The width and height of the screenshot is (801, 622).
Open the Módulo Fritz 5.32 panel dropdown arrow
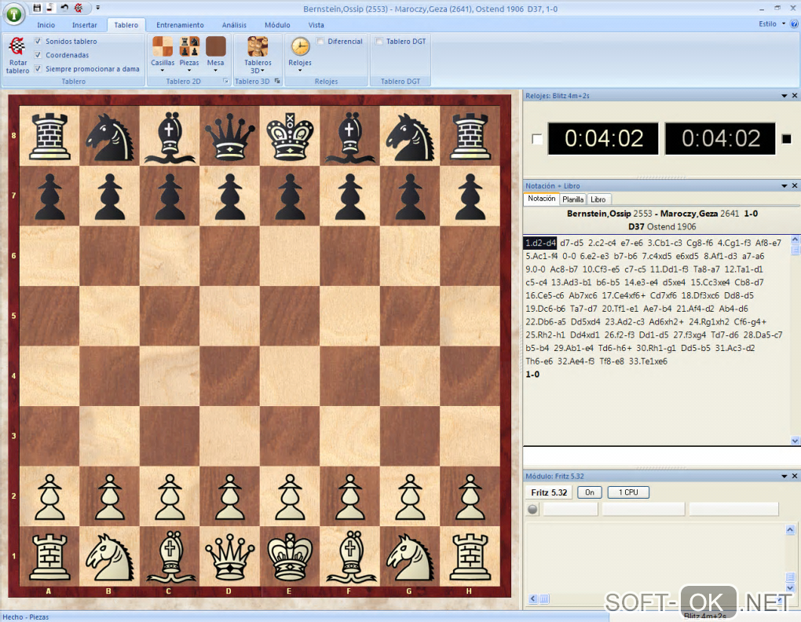(x=785, y=476)
